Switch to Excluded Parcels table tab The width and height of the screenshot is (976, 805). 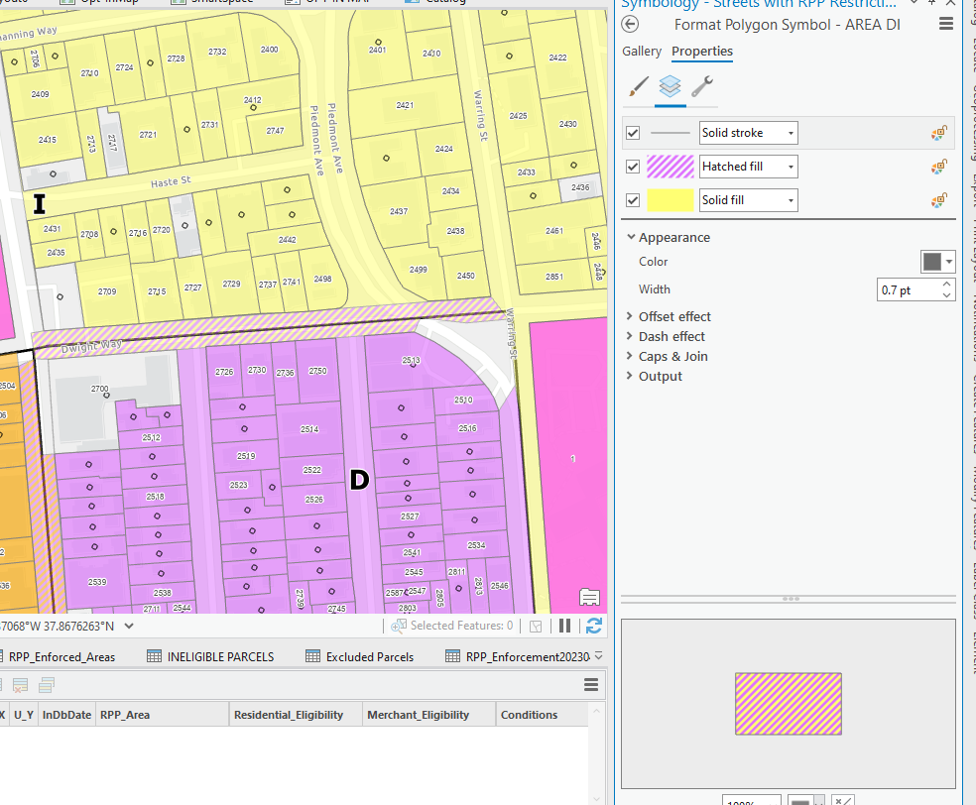coord(370,657)
